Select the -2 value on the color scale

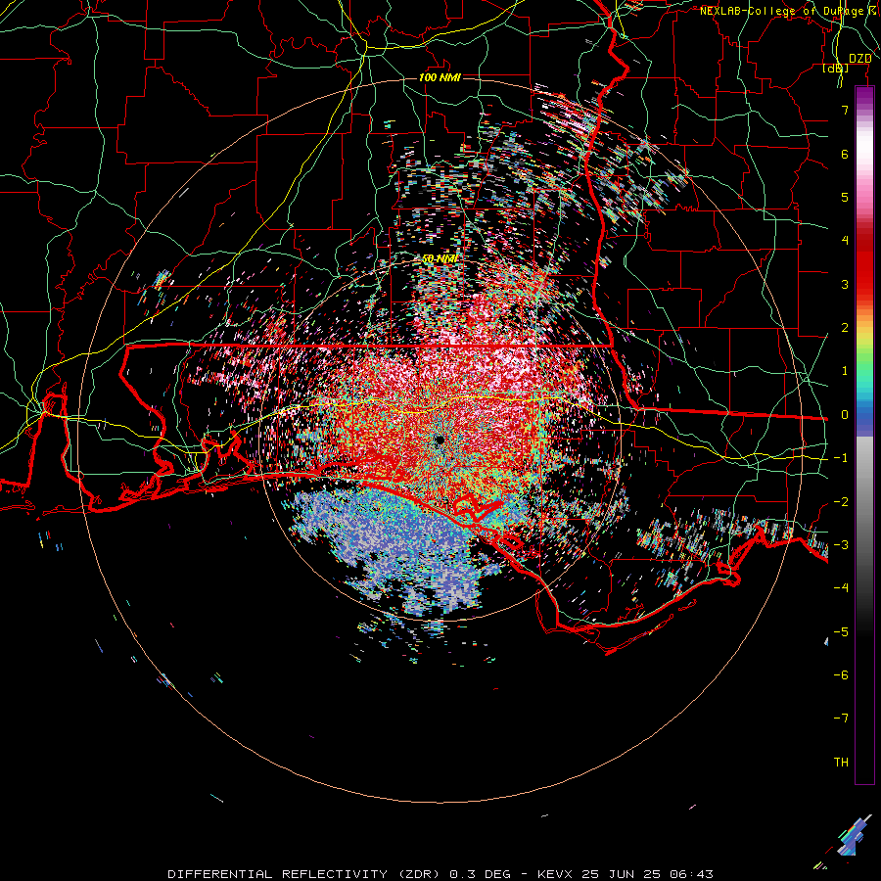coord(841,502)
